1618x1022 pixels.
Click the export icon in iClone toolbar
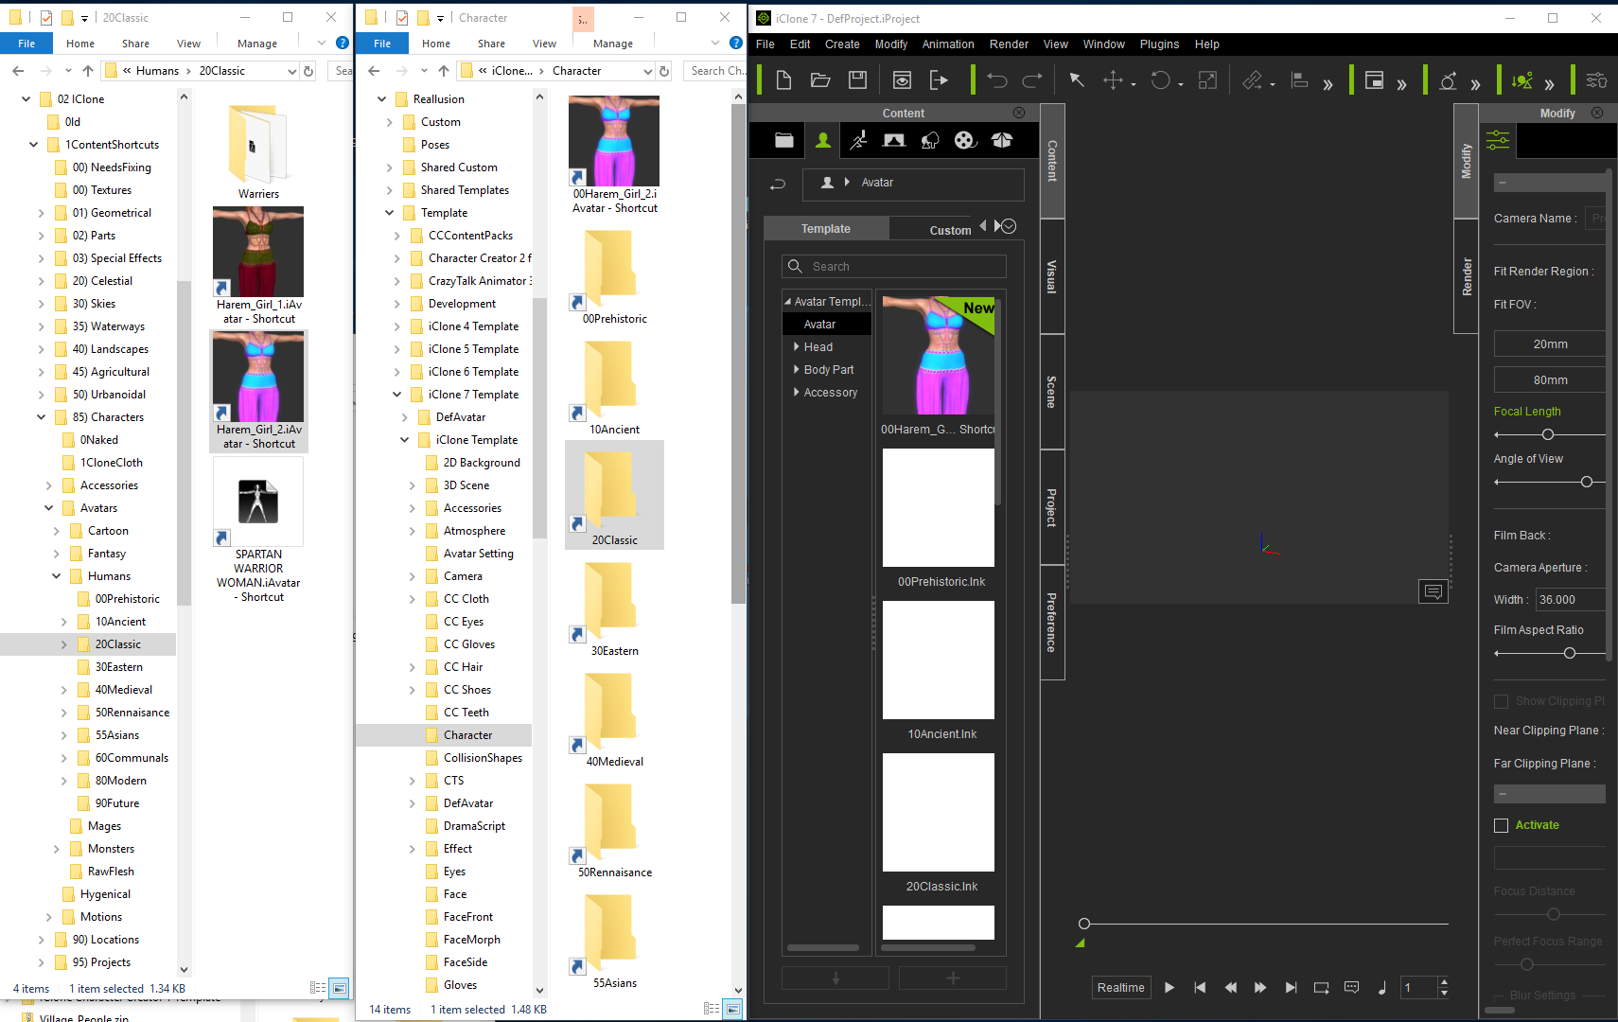[x=939, y=80]
